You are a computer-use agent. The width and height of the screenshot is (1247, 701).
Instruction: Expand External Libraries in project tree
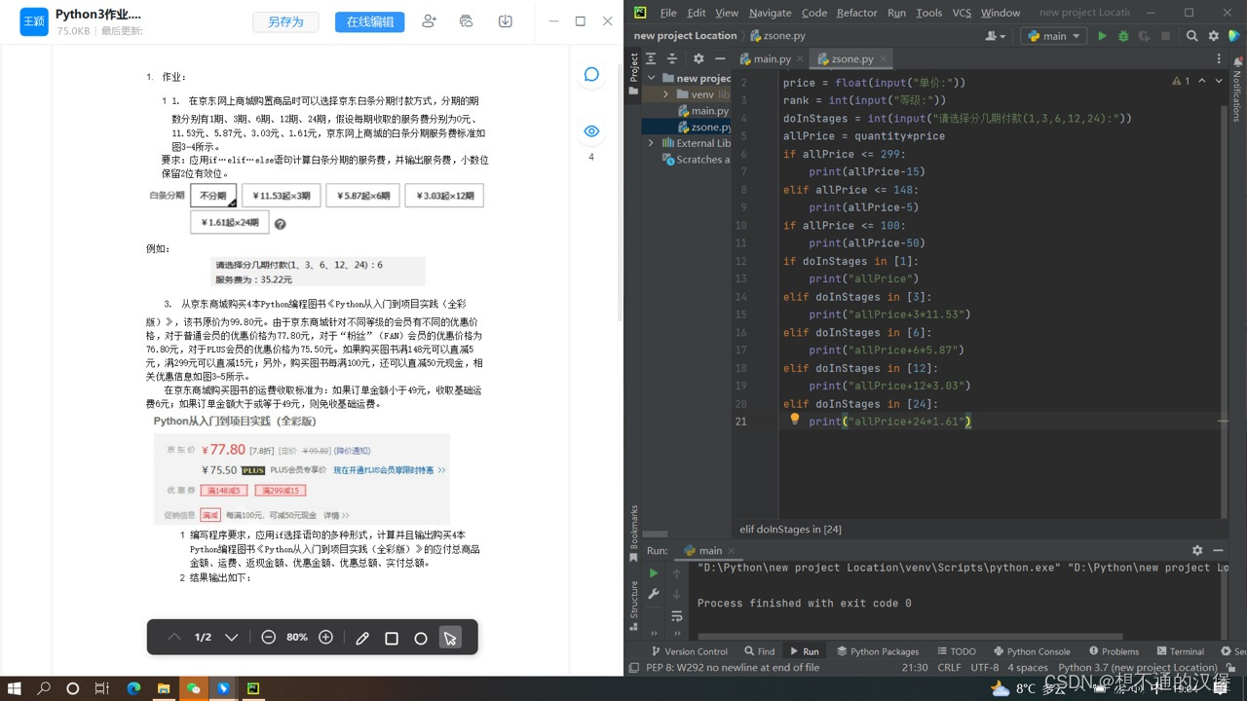(x=651, y=143)
